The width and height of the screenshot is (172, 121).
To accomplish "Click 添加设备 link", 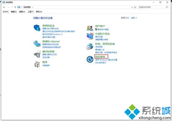I will [x=46, y=57].
